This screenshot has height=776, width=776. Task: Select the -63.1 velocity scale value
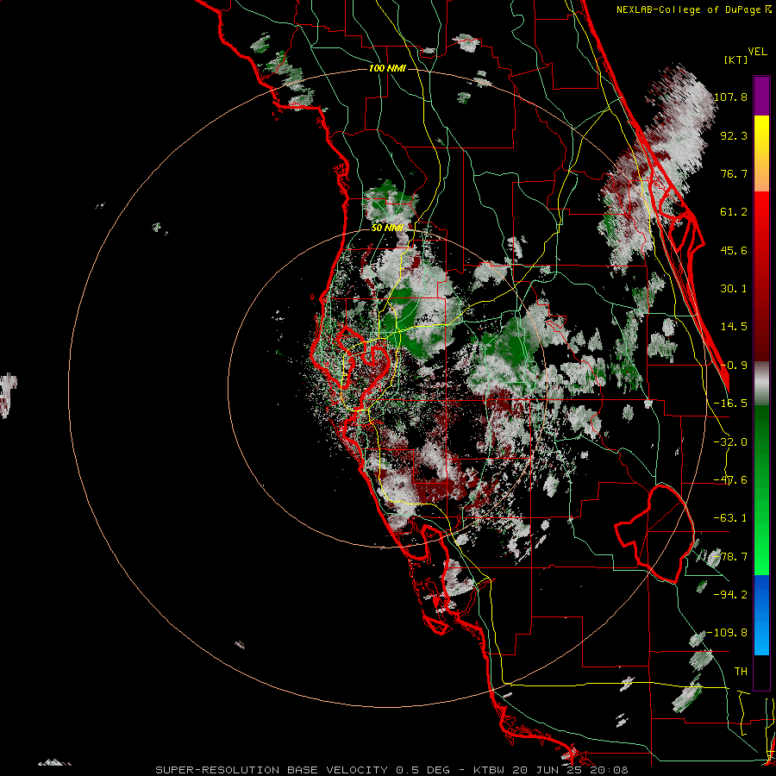(730, 518)
